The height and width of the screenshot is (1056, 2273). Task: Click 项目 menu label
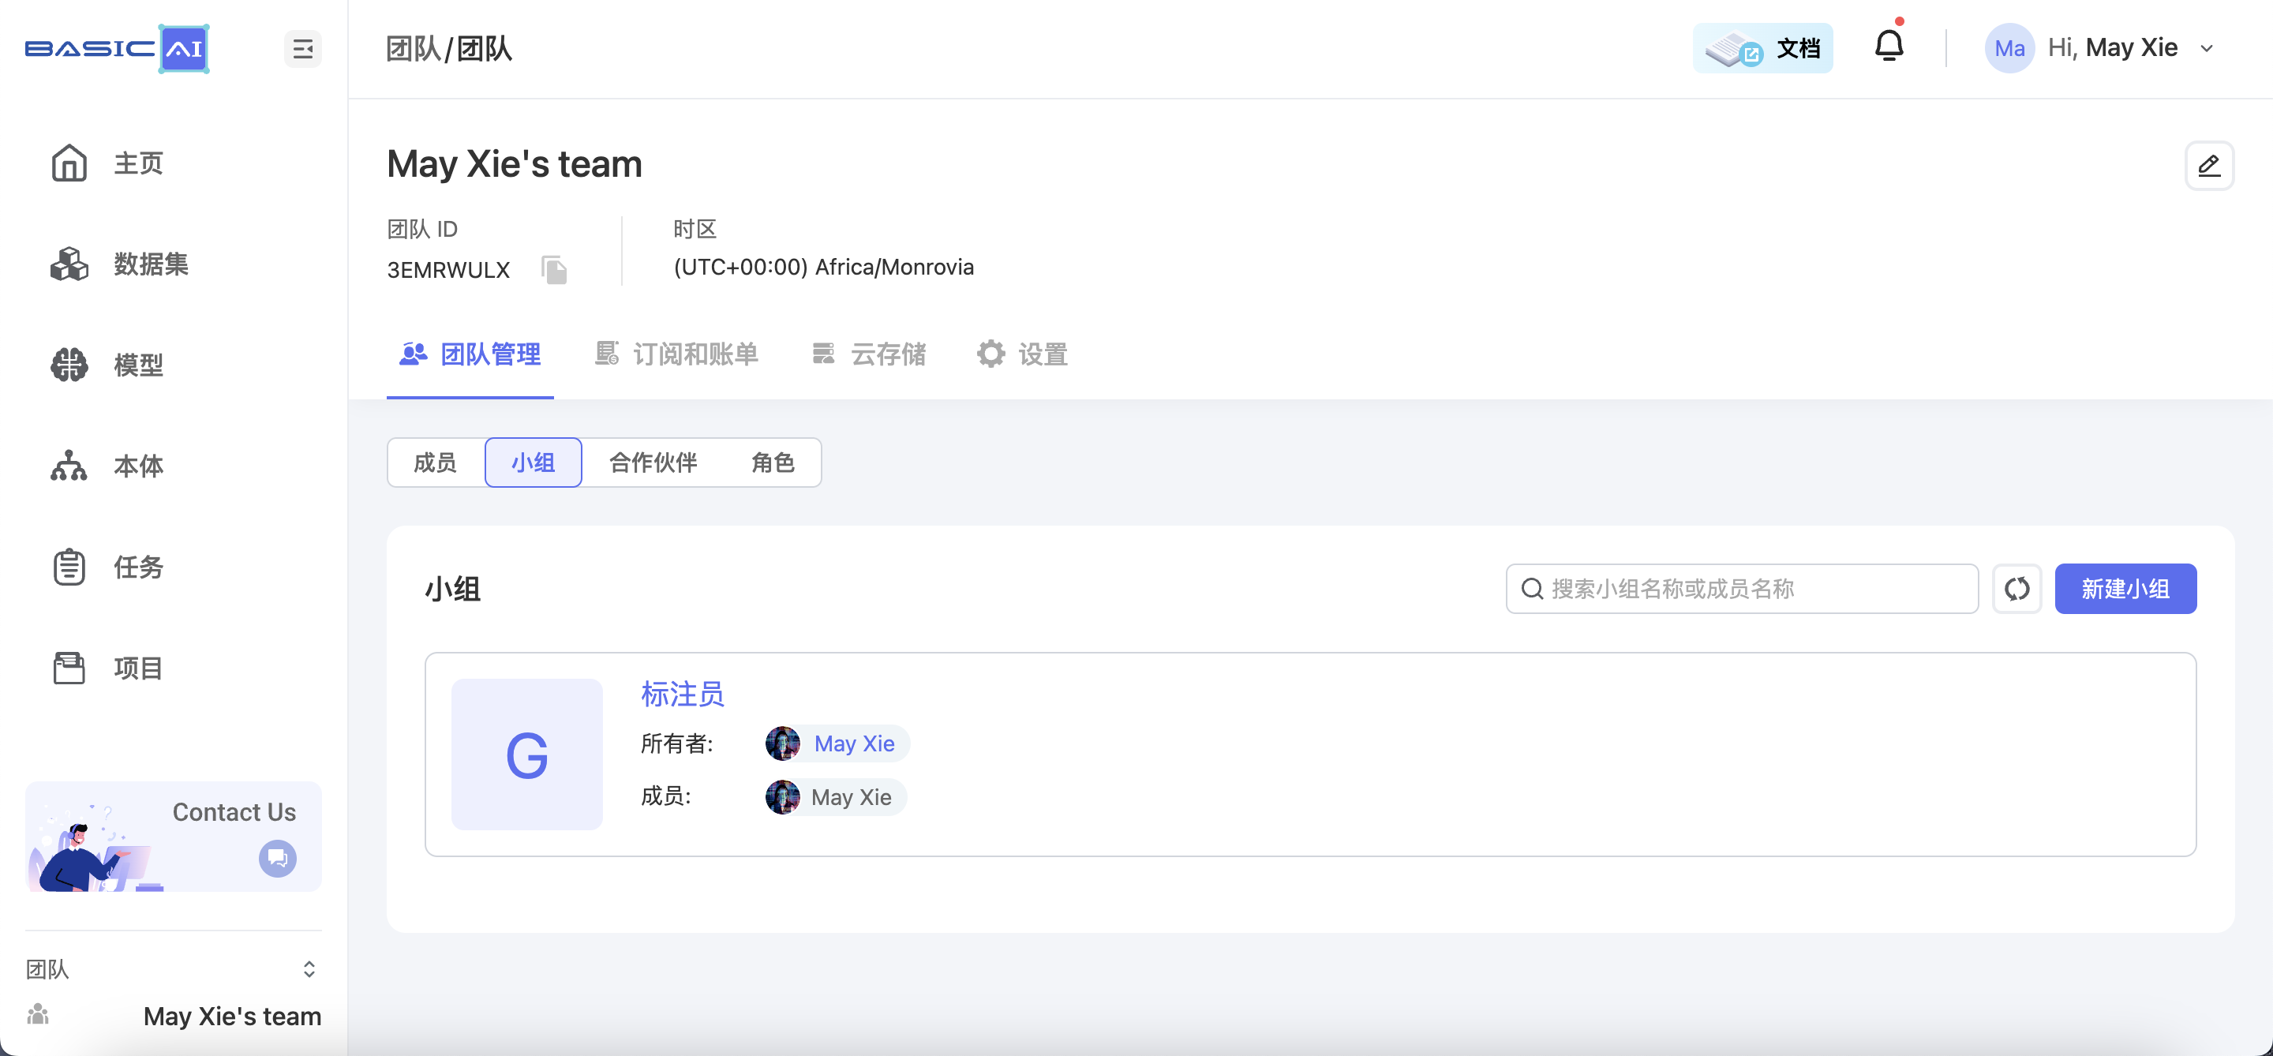pyautogui.click(x=139, y=668)
